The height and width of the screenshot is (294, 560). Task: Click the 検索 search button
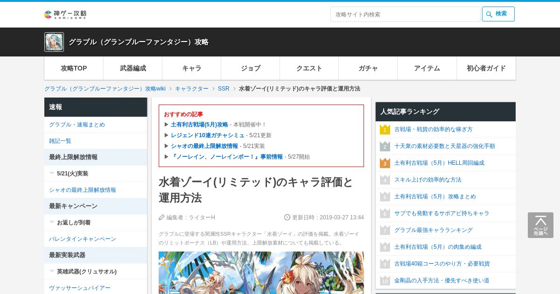[x=498, y=14]
